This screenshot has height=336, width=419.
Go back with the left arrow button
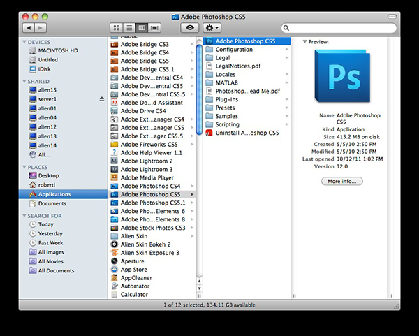click(29, 28)
